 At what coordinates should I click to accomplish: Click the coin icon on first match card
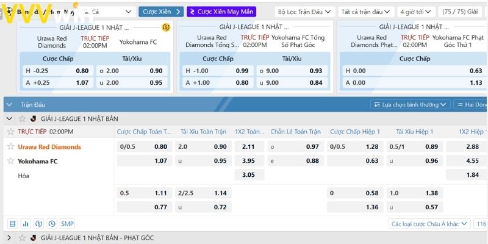pyautogui.click(x=165, y=27)
